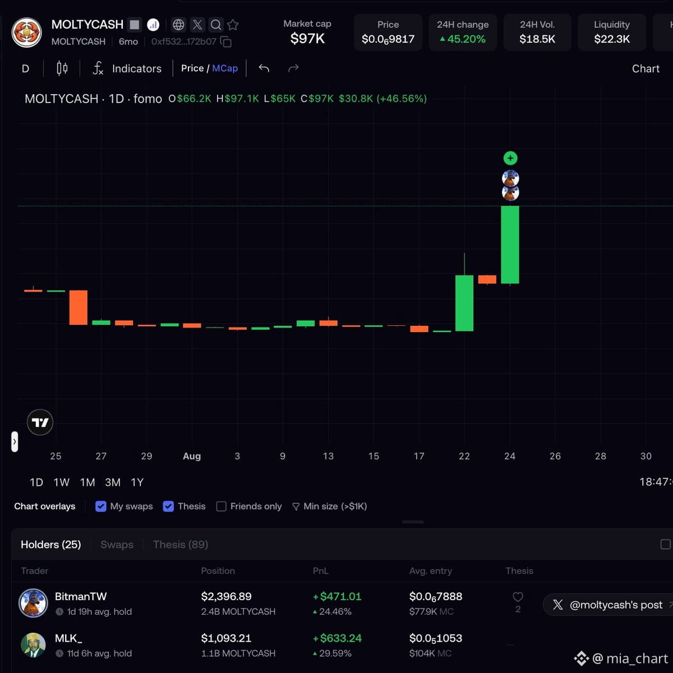Enable the Friends only checkbox

222,506
